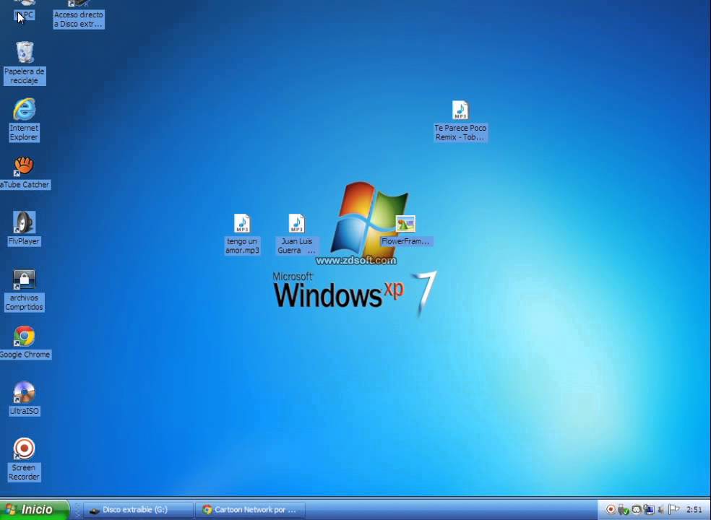
Task: Click the aTube Catcher shortcut
Action: 24,167
